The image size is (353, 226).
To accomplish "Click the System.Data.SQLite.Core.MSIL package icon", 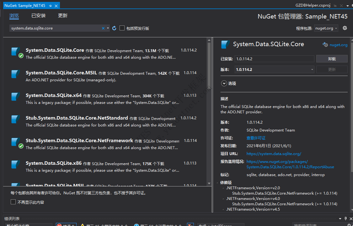I will point(15,74).
